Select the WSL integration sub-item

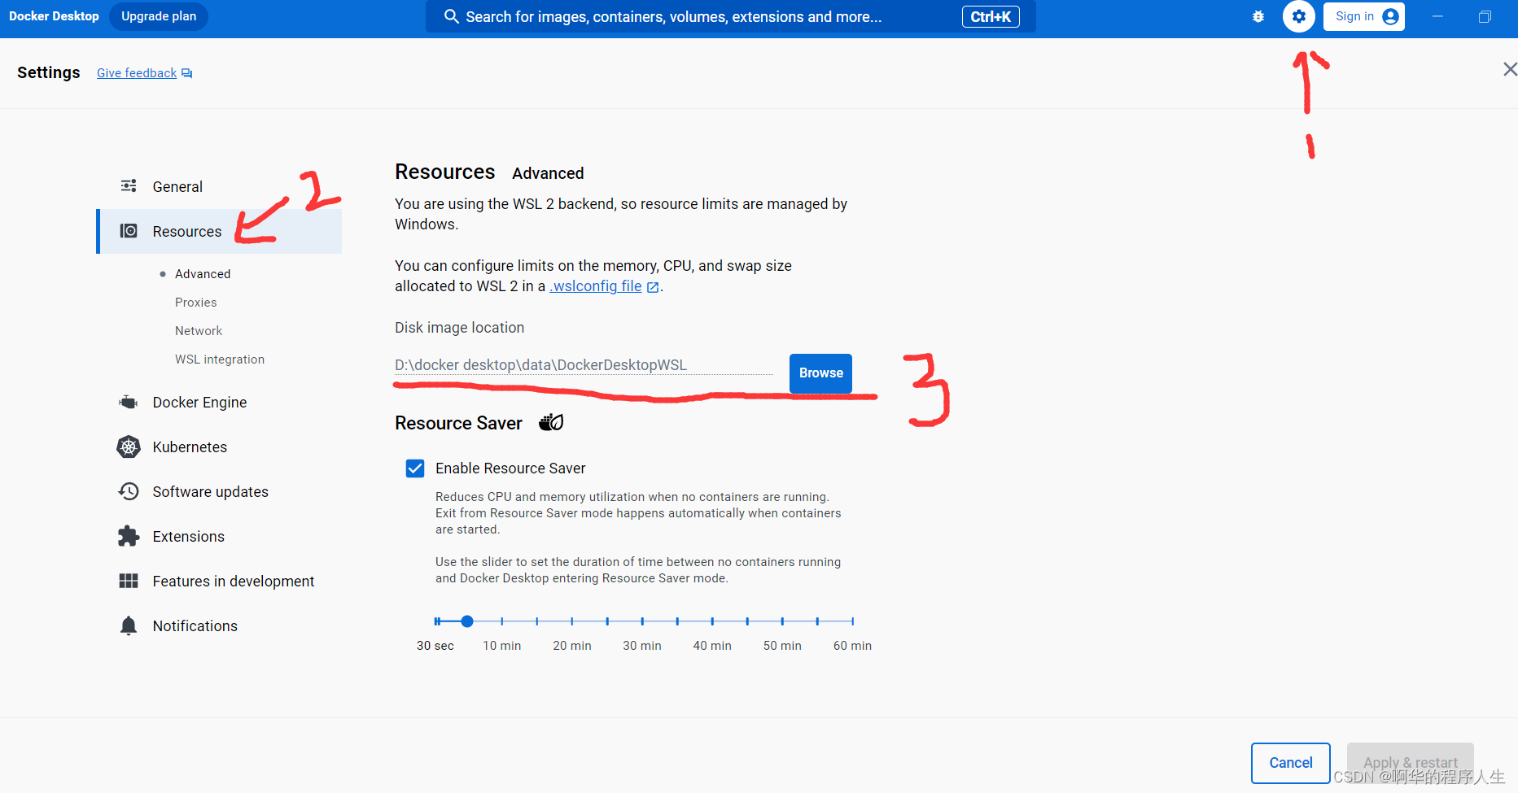coord(220,359)
